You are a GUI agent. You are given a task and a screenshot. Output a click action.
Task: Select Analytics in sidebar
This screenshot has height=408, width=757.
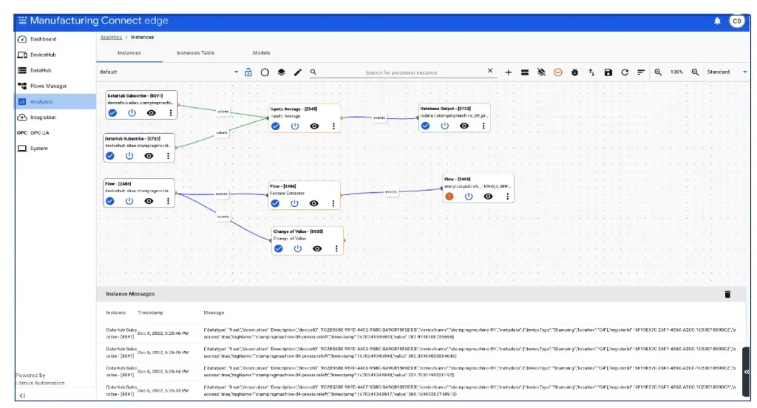pyautogui.click(x=55, y=101)
